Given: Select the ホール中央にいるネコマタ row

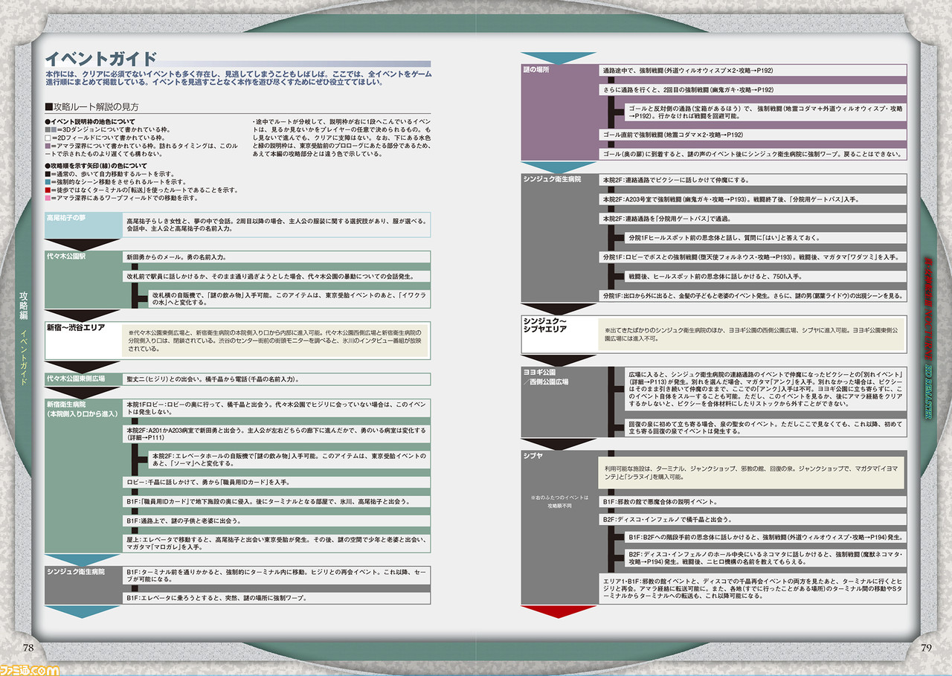Looking at the screenshot, I should coord(765,558).
